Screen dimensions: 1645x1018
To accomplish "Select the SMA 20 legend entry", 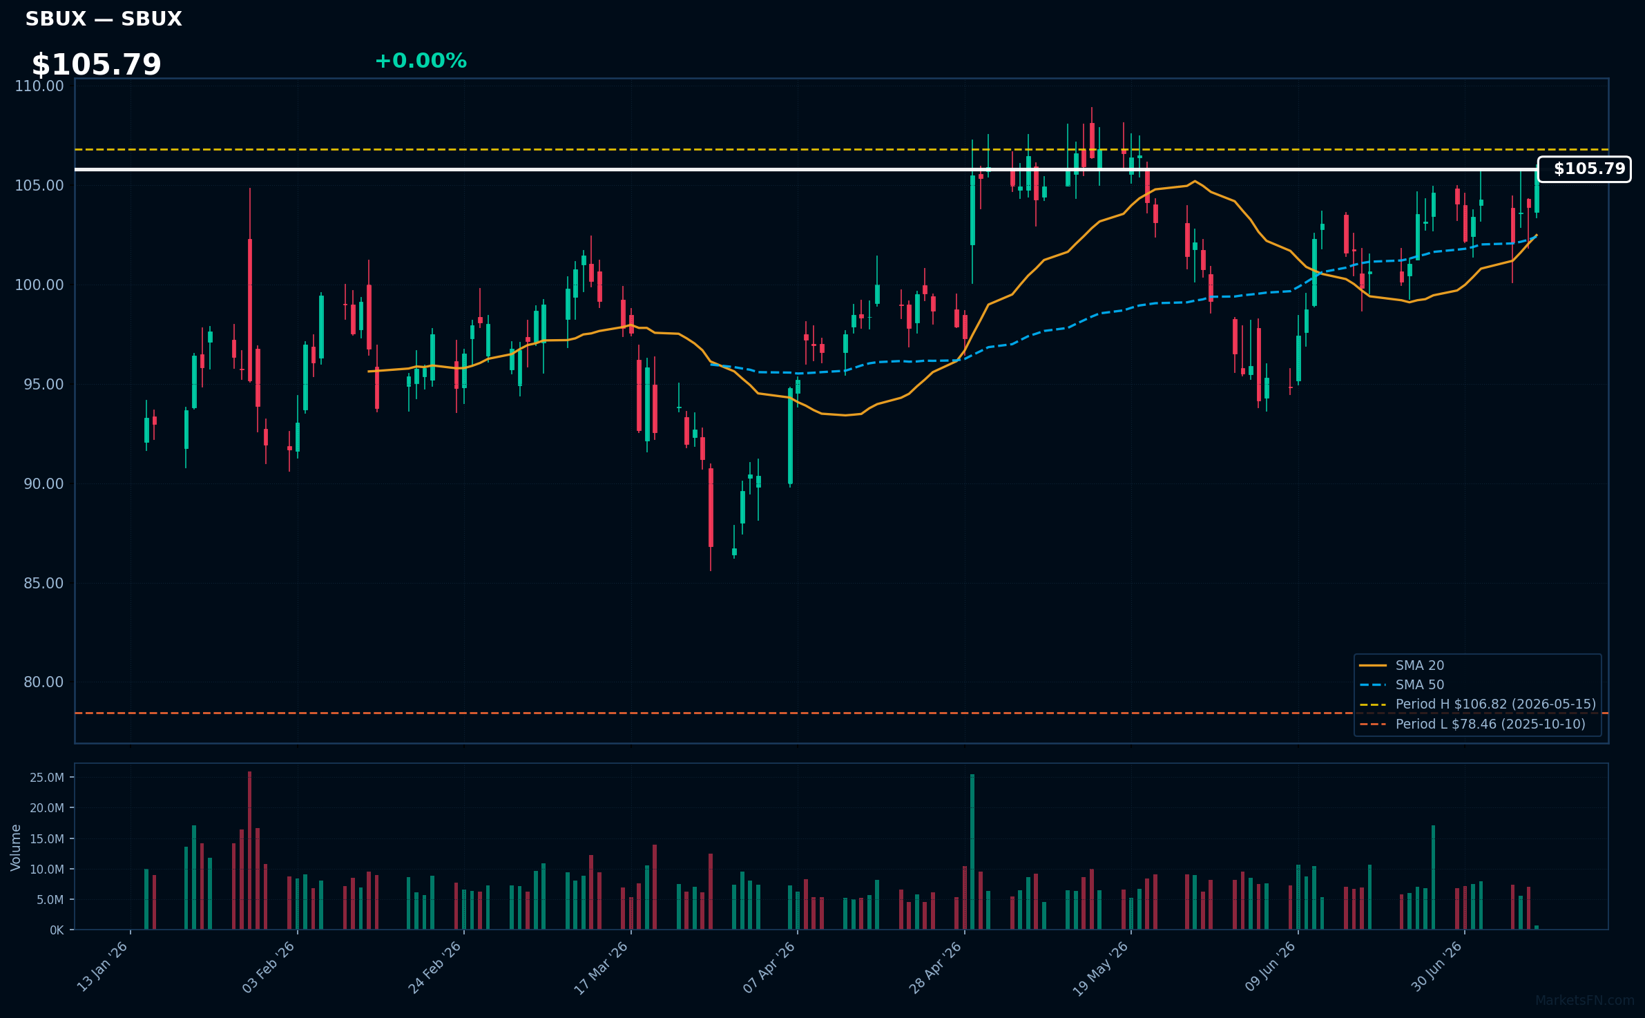I will tap(1402, 665).
